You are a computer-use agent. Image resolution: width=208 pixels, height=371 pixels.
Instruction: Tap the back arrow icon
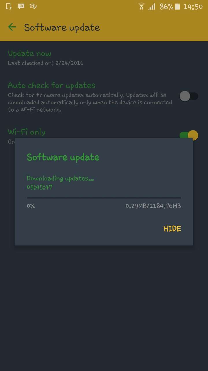12,27
